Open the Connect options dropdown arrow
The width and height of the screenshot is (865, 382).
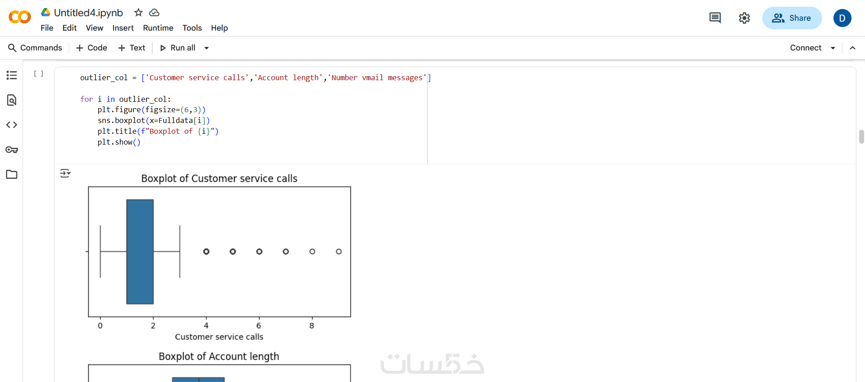[x=833, y=48]
